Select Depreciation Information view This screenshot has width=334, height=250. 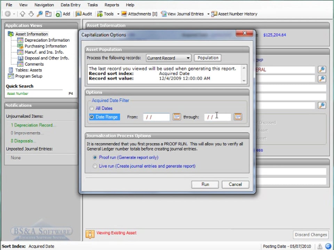click(x=47, y=40)
